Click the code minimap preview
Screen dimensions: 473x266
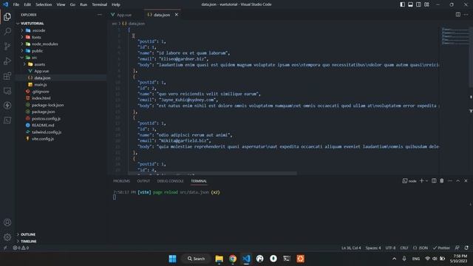coord(455,36)
